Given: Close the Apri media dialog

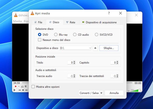Looking at the screenshot, I should (120, 13).
